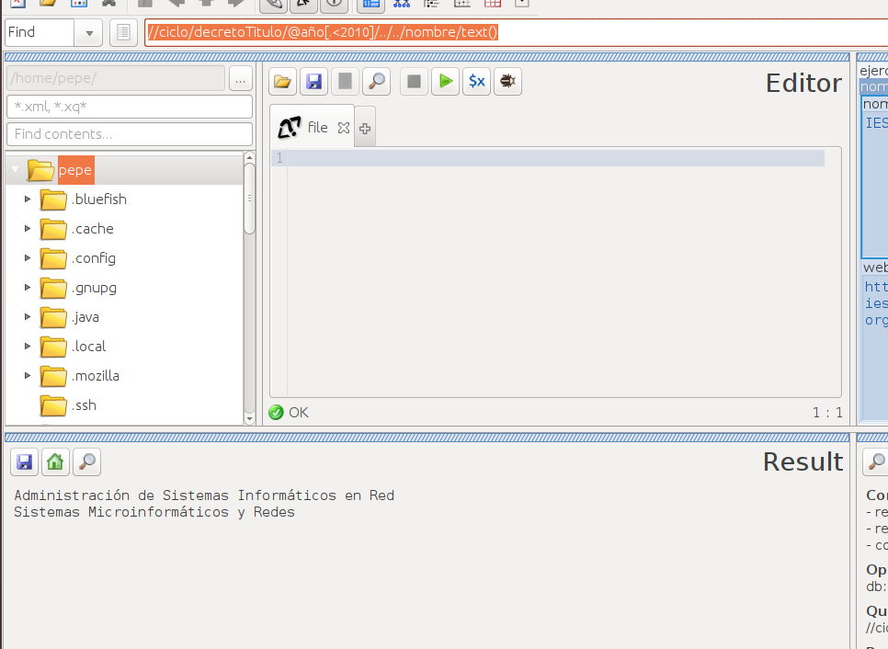This screenshot has height=649, width=888.
Task: Go home with the Result panel house icon
Action: (55, 462)
